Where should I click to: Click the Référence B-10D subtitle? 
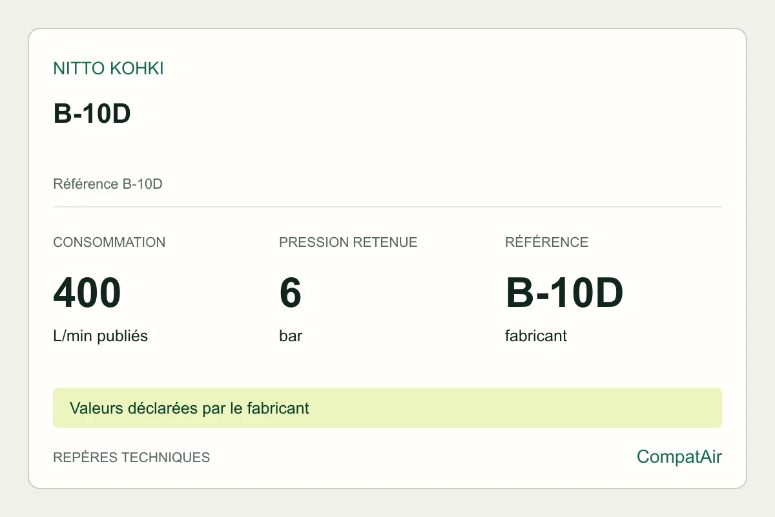(107, 184)
